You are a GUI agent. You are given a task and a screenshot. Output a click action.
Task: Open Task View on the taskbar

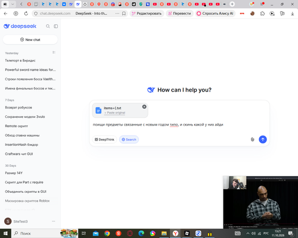pyautogui.click(x=84, y=233)
